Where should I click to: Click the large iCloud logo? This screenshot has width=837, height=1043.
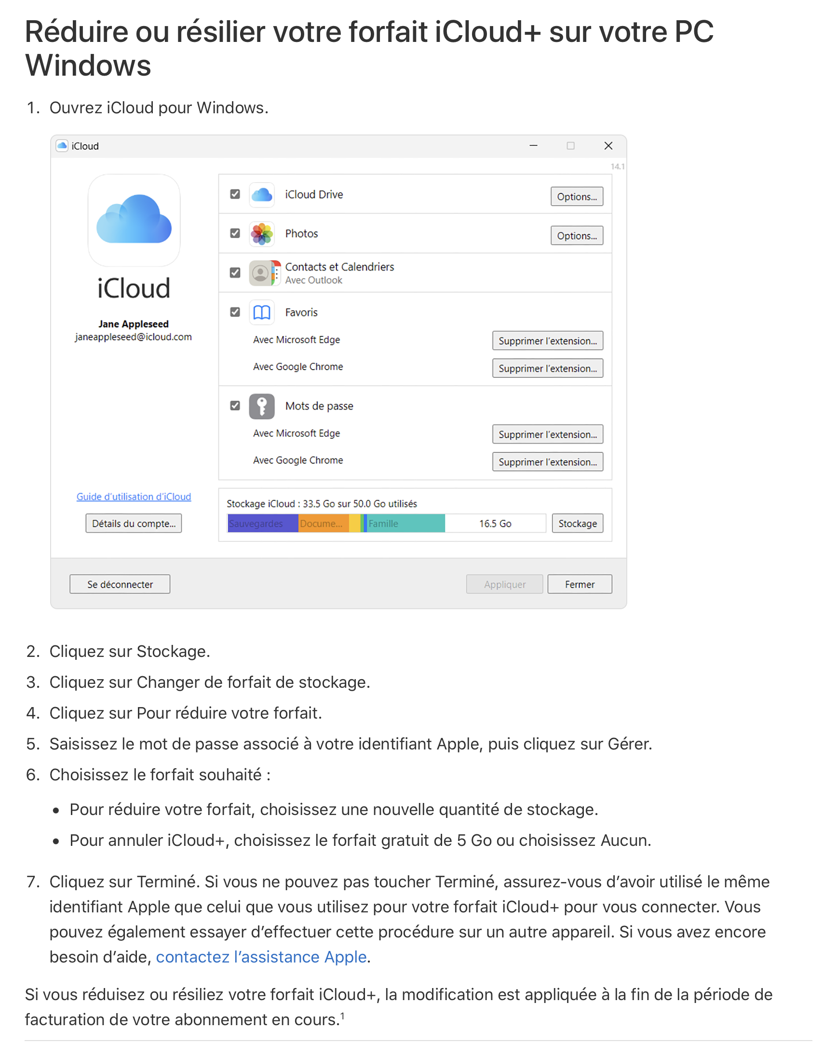134,221
